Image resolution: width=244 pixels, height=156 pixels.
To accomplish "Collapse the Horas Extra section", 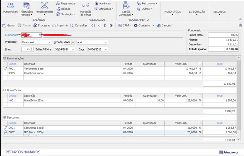I will tap(5, 90).
